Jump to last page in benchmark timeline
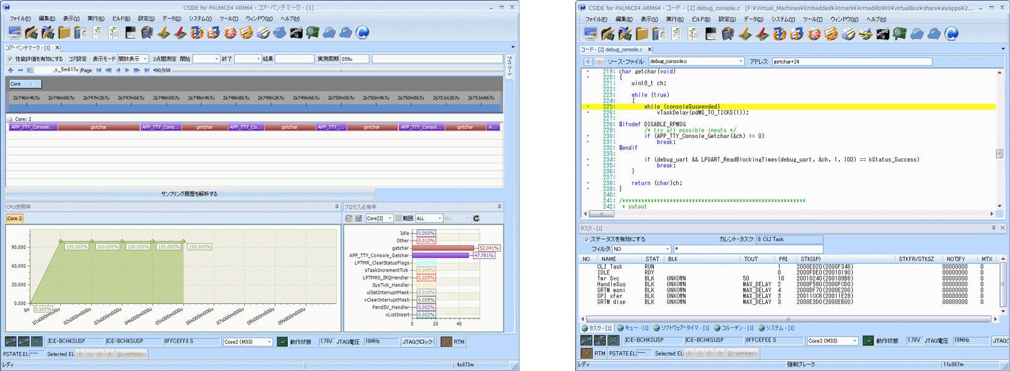1010x371 pixels. click(x=147, y=70)
